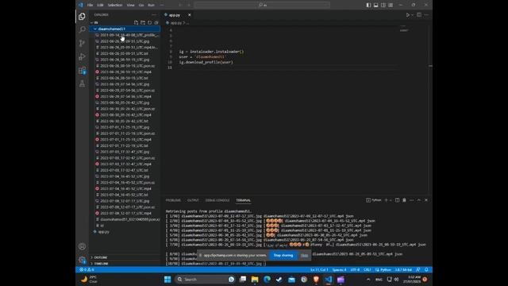
Task: Open File Explorer from the taskbar
Action: (x=255, y=279)
